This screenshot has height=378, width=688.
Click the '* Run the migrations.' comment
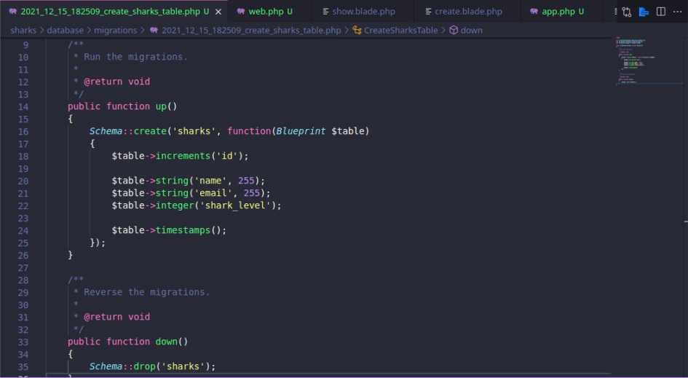(130, 57)
